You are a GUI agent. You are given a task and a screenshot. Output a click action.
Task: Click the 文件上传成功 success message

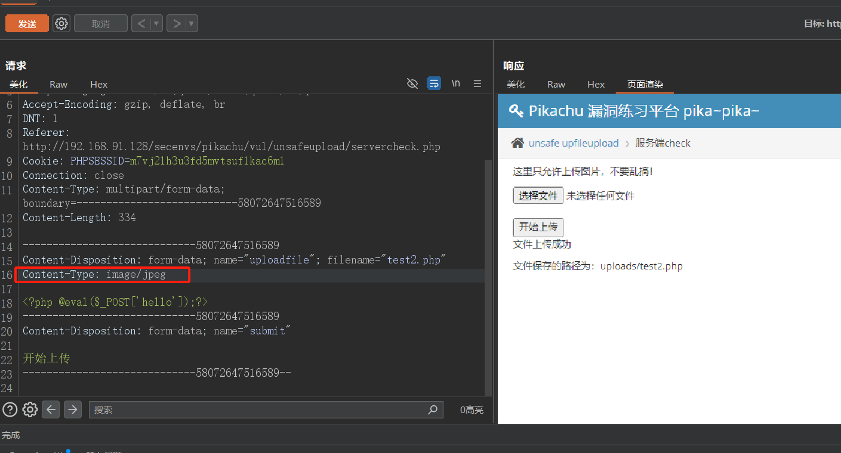tap(542, 244)
